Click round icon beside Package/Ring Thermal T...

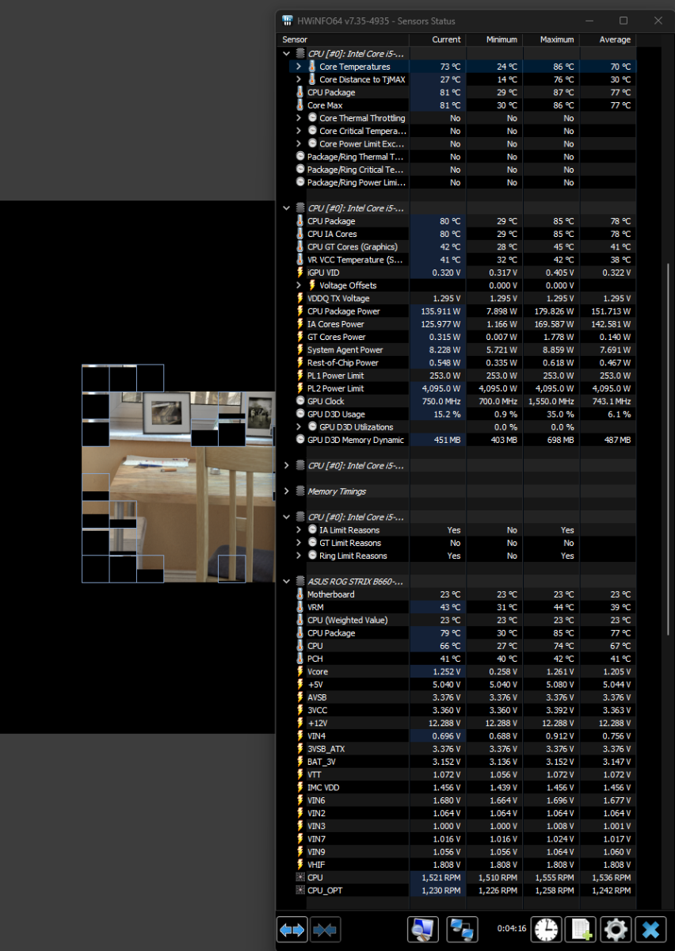click(x=300, y=157)
